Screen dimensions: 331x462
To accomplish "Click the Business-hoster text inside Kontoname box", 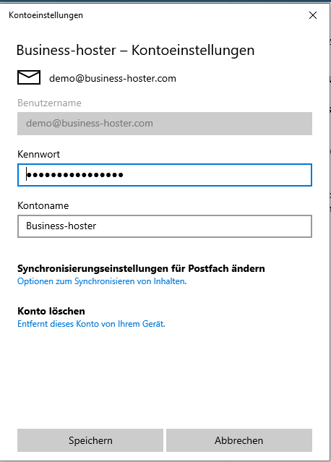I will point(61,226).
